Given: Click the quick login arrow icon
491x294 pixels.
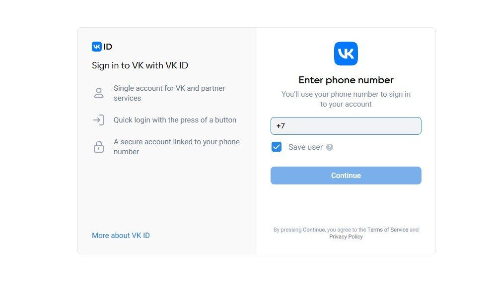Looking at the screenshot, I should pos(99,120).
